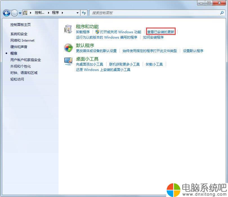Open the address bar history dropdown
Screen dimensions: 228x197
pyautogui.click(x=77, y=13)
